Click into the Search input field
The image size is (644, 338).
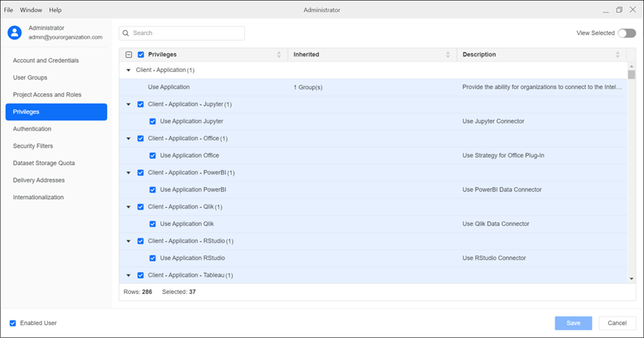click(x=186, y=33)
